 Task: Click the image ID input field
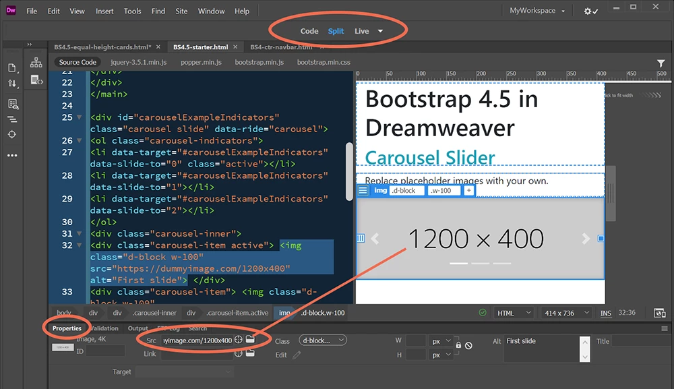105,351
